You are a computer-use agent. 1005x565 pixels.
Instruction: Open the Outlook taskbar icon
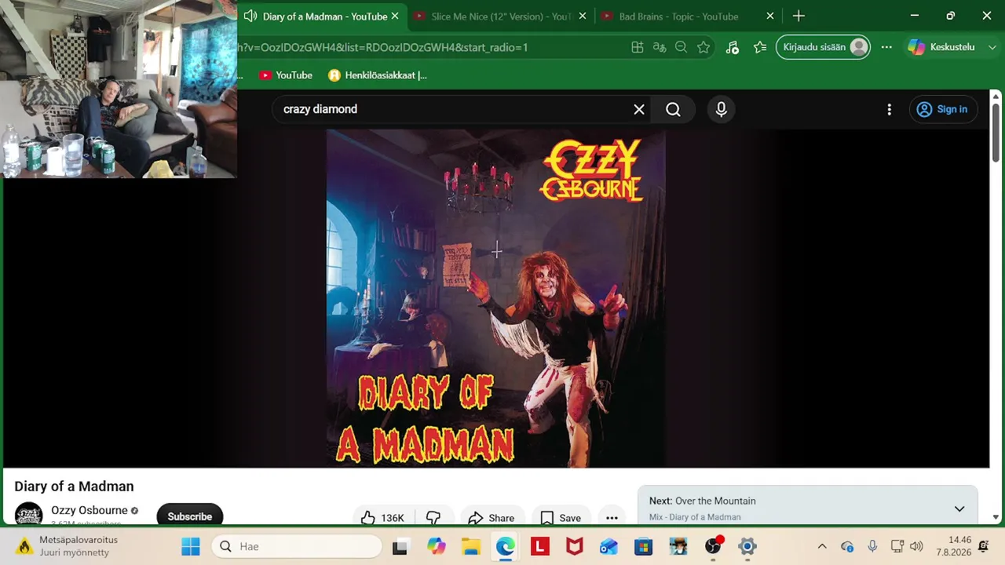[x=608, y=546]
